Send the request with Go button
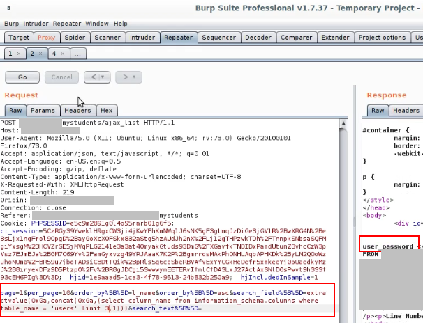 coord(22,77)
